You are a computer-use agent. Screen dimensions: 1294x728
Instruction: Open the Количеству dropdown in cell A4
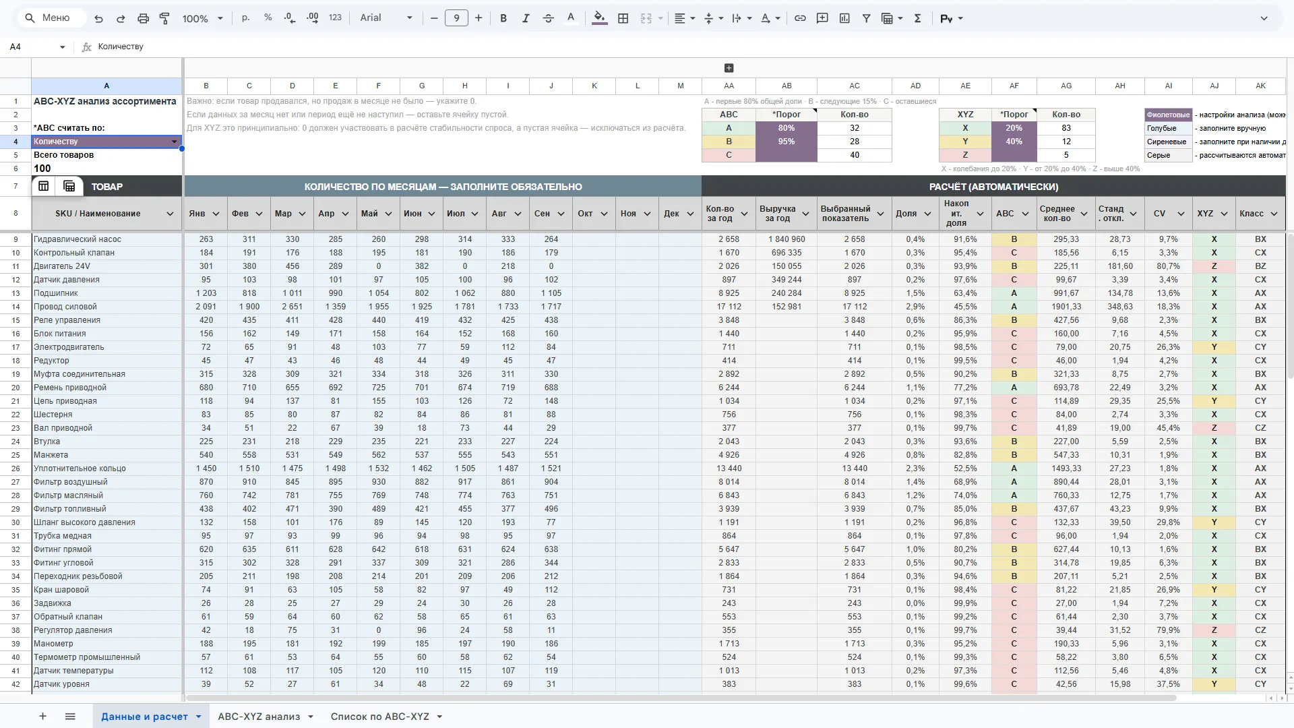coord(175,142)
